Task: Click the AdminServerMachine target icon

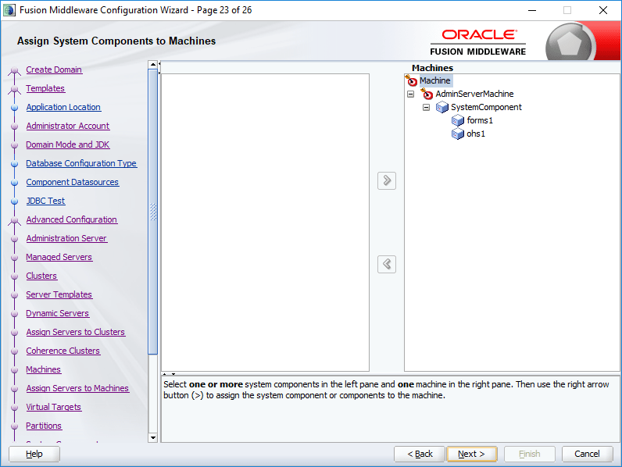Action: [x=427, y=94]
